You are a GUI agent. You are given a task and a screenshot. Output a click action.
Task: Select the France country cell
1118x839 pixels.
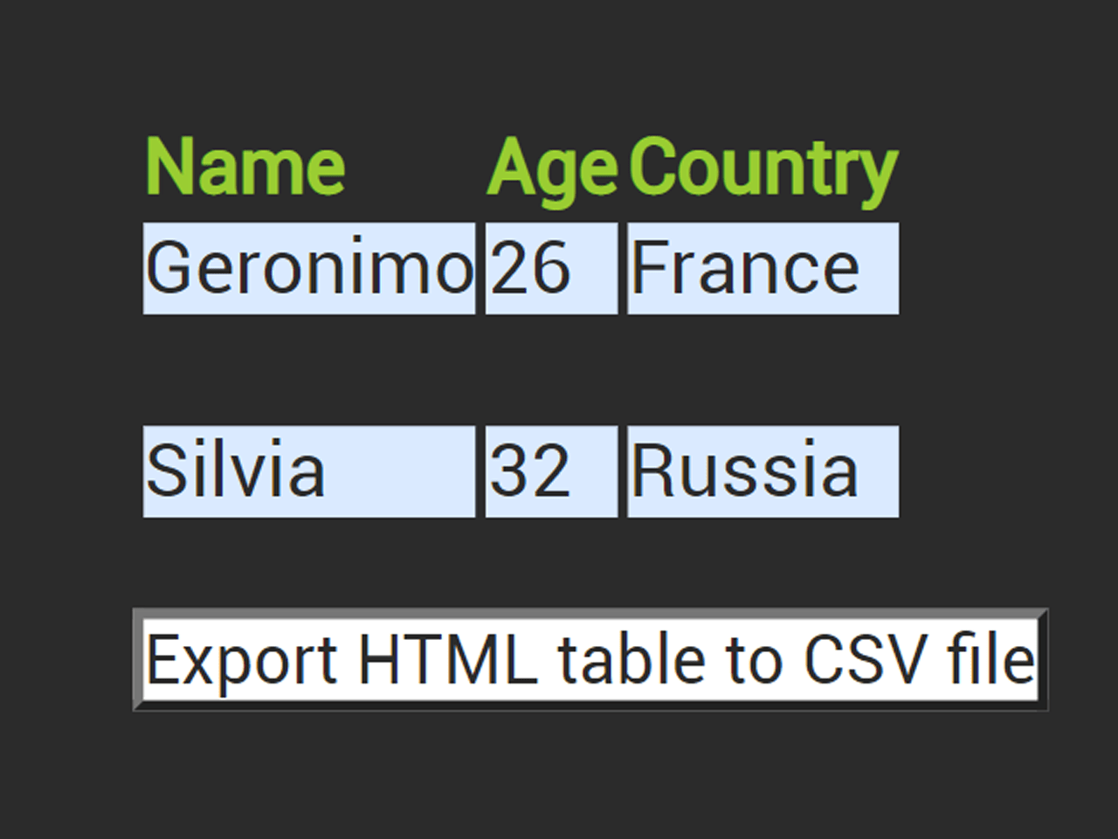click(763, 268)
